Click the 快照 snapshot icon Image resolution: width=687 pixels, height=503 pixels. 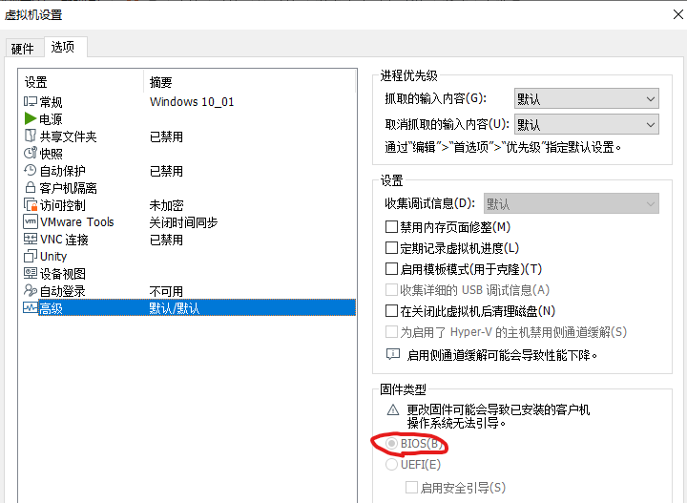coord(31,153)
